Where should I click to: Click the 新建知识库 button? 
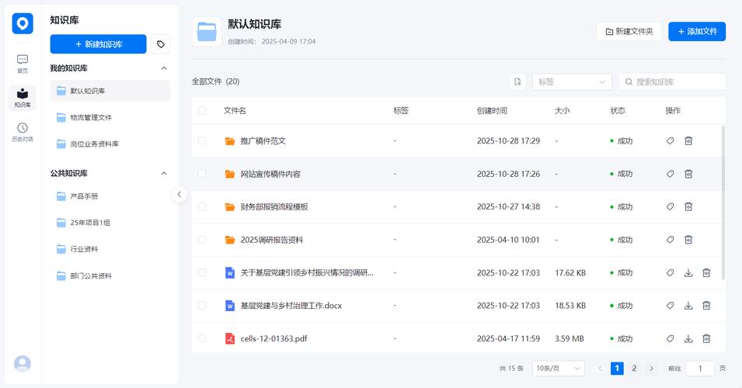pos(99,44)
